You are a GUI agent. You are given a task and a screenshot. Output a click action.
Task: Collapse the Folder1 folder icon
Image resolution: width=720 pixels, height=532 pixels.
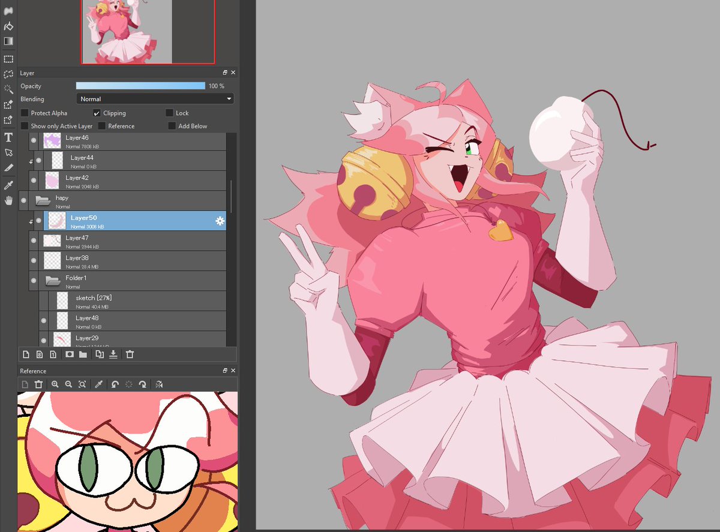click(x=53, y=280)
